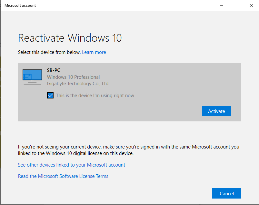
Task: See other devices linked to your Microsoft account
Action: [72, 165]
